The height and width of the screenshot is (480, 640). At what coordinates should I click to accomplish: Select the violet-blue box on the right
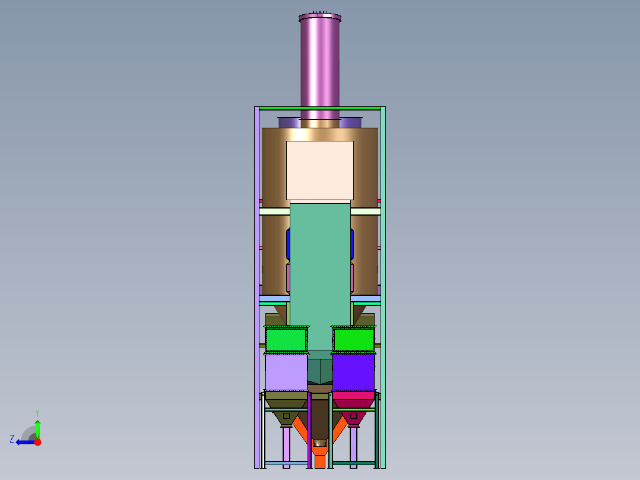353,372
